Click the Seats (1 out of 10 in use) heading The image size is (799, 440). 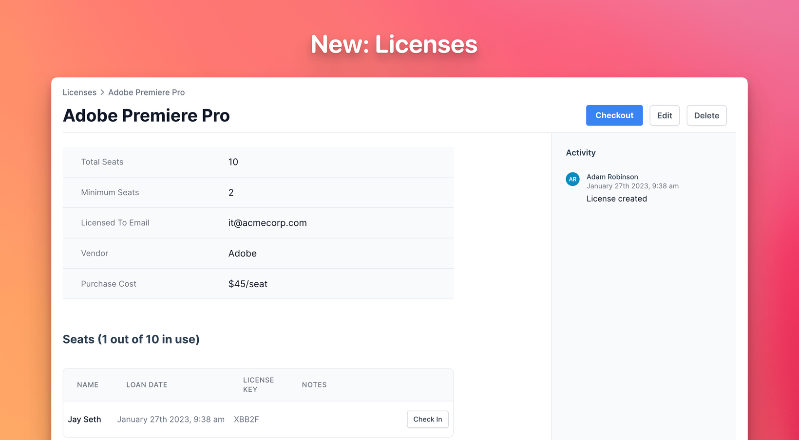coord(131,339)
